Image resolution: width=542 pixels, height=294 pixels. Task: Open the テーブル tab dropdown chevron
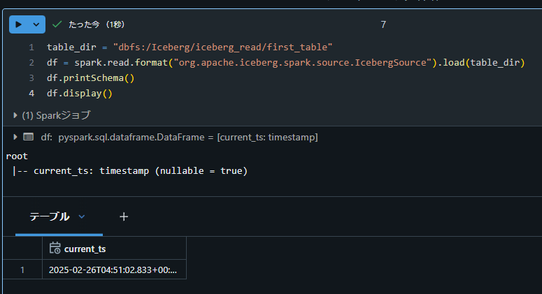click(82, 216)
